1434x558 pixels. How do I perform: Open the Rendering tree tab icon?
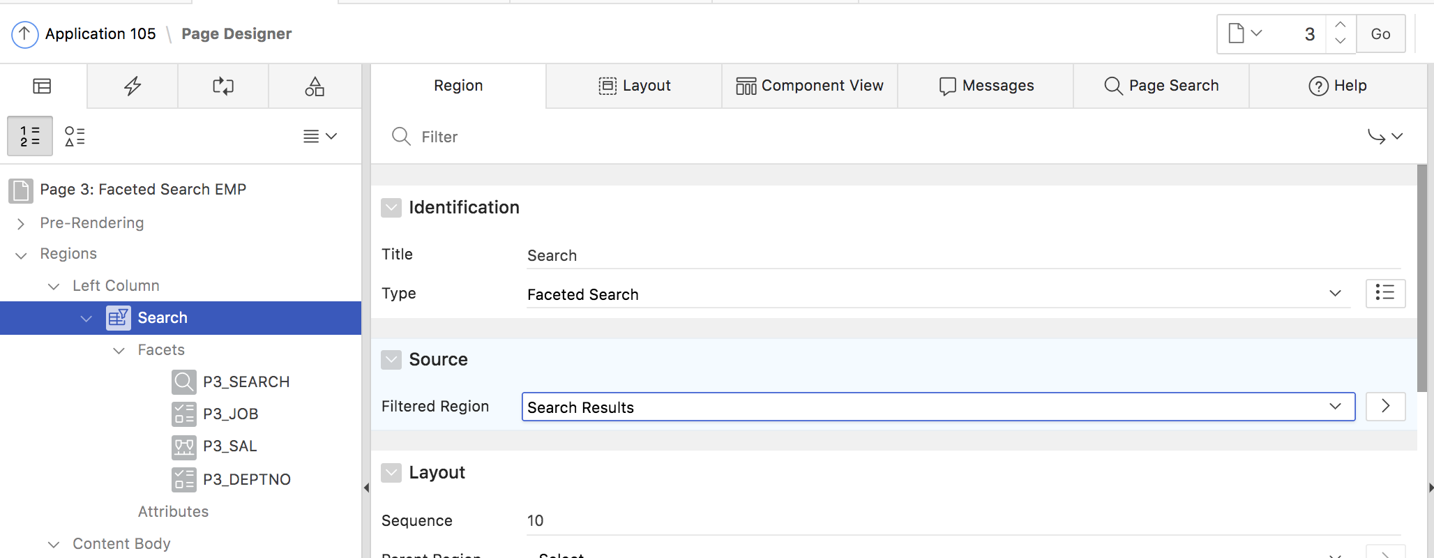click(x=43, y=86)
